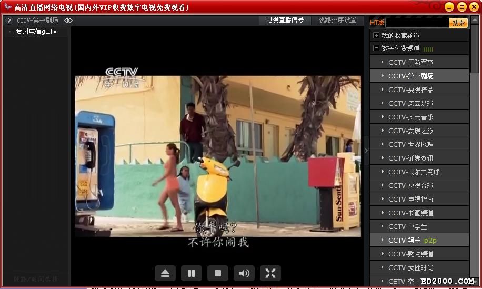The height and width of the screenshot is (289, 482).
Task: Close the player window
Action: [x=474, y=7]
